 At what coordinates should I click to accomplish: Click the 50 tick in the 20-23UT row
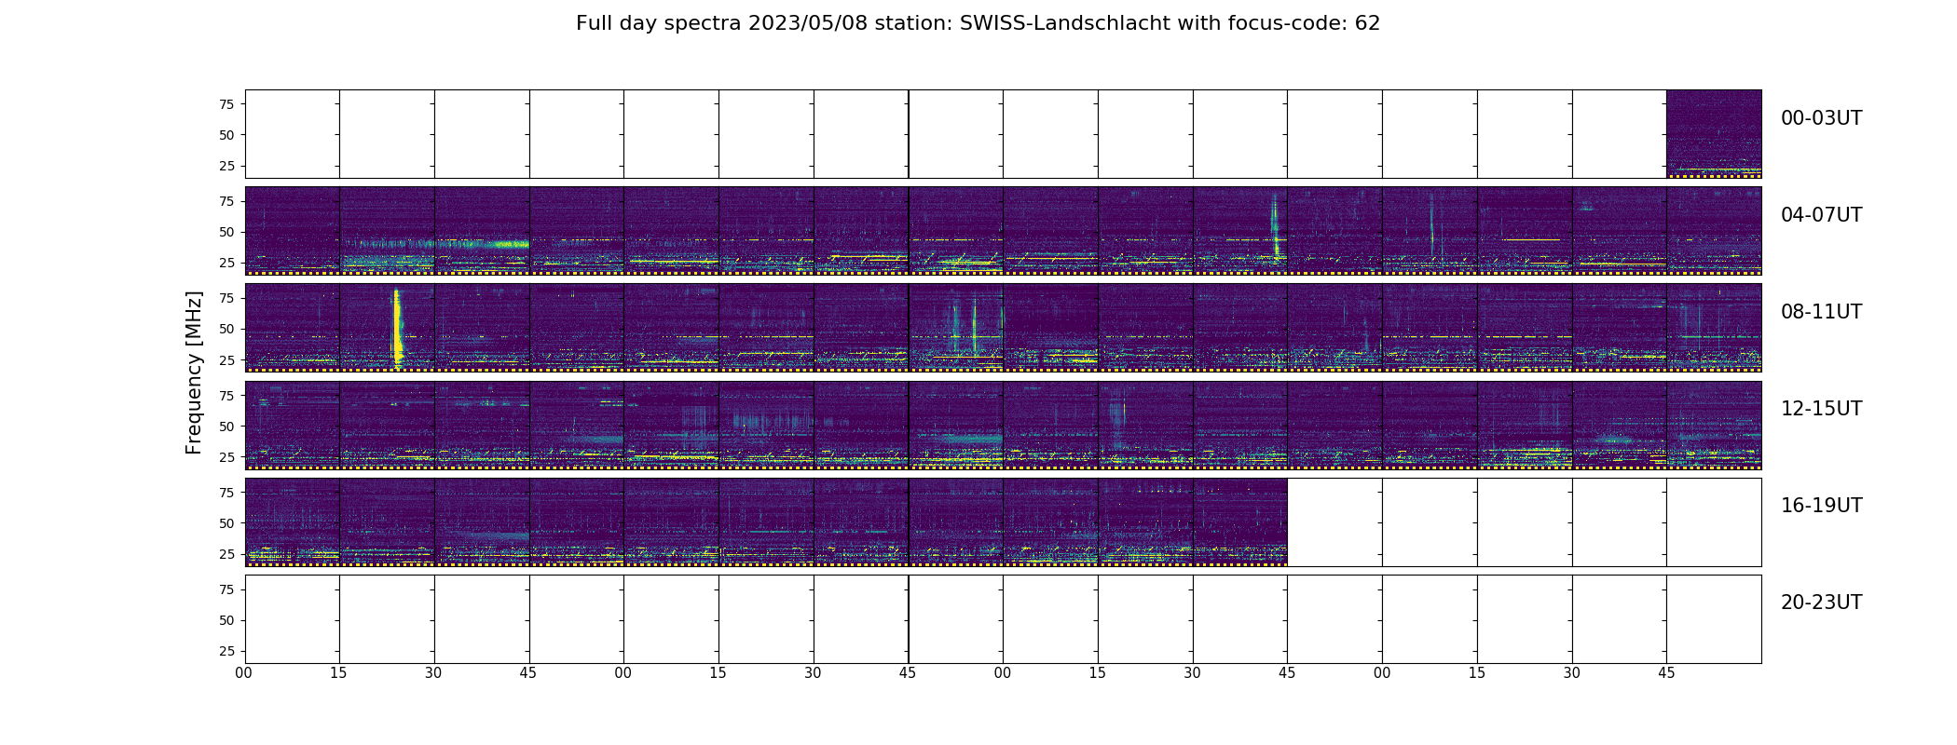tap(226, 620)
